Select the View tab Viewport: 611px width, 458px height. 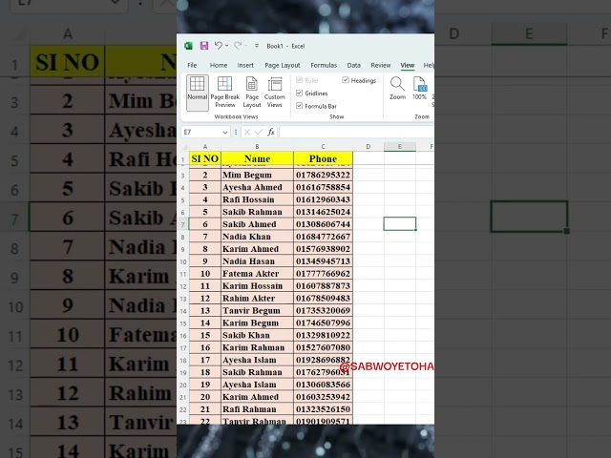click(408, 65)
